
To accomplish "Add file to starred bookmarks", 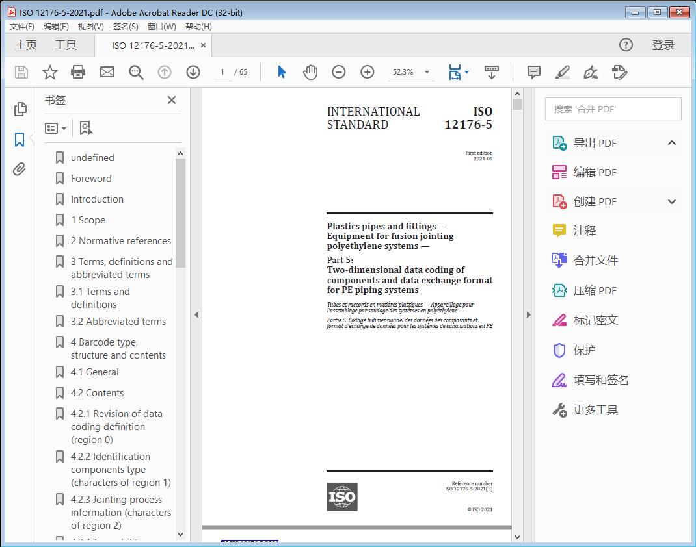I will 49,72.
